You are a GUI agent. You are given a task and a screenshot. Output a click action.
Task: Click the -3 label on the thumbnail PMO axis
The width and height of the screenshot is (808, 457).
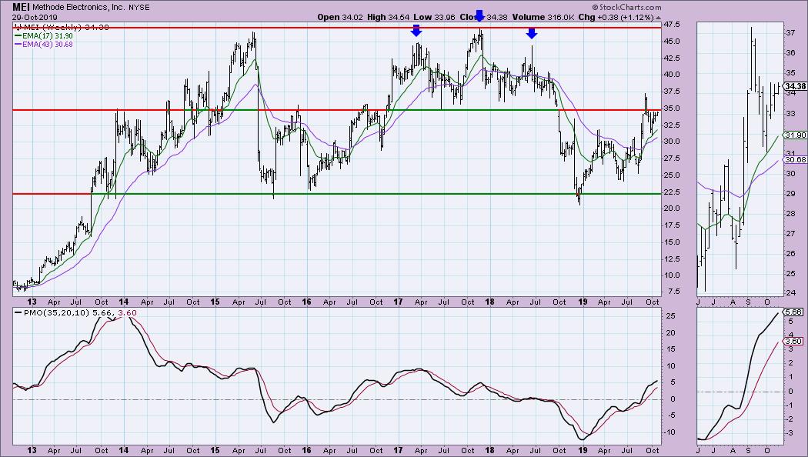click(791, 433)
